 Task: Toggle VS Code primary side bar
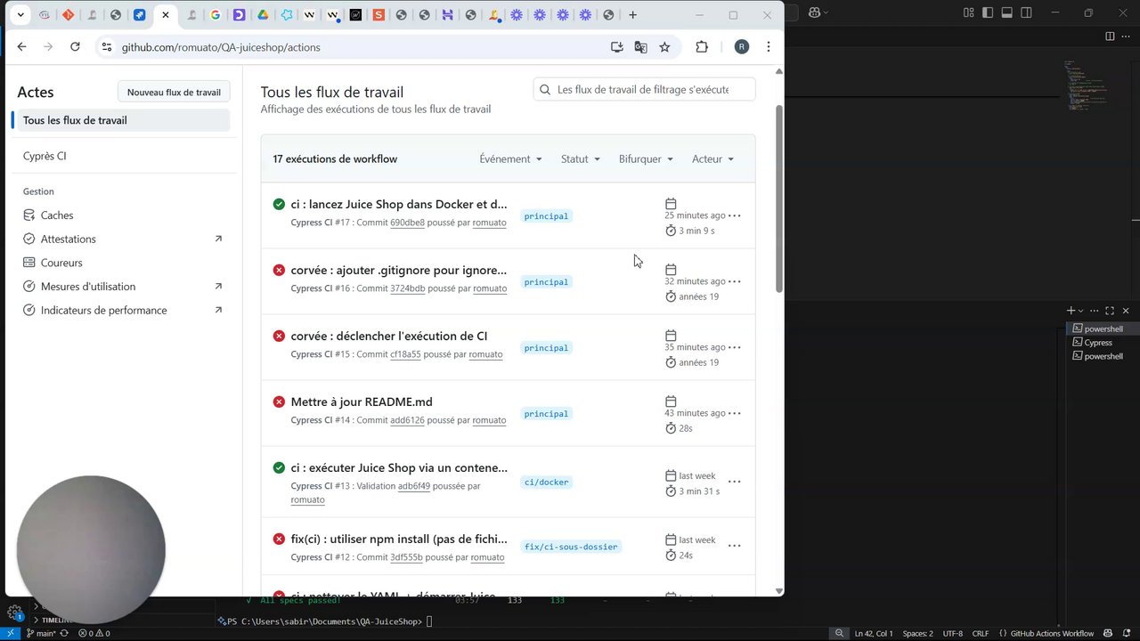pyautogui.click(x=988, y=12)
